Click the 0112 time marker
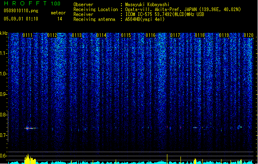 (52, 35)
